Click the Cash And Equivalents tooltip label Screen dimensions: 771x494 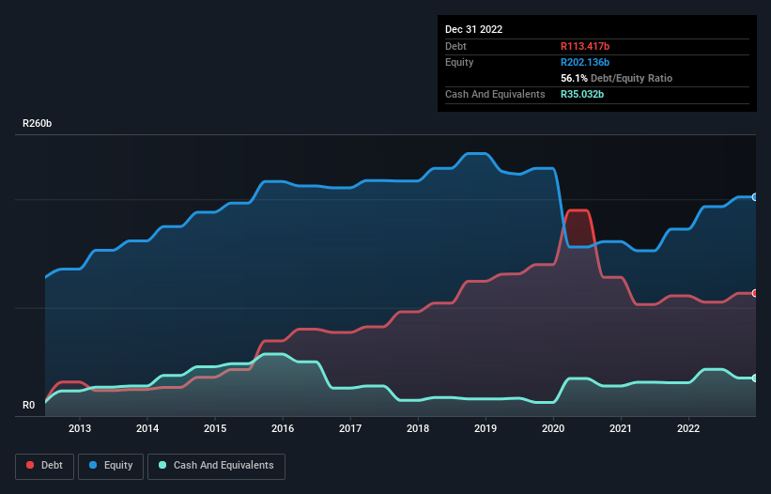coord(495,94)
